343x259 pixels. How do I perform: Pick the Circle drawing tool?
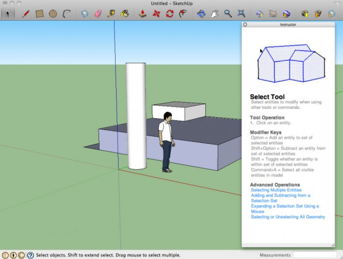[x=53, y=14]
